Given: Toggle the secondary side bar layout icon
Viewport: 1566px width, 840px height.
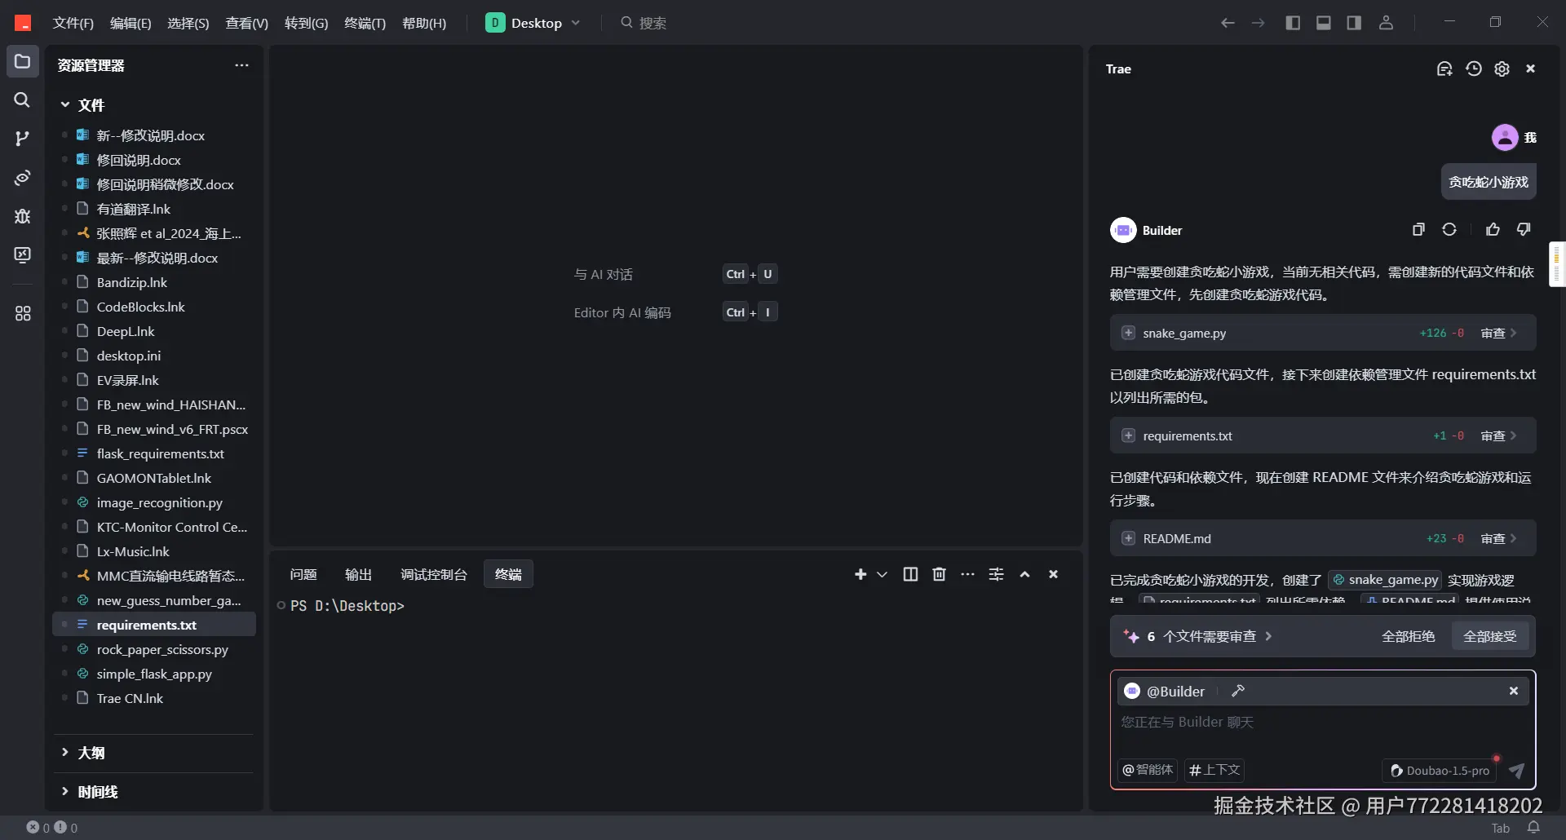Looking at the screenshot, I should point(1354,23).
